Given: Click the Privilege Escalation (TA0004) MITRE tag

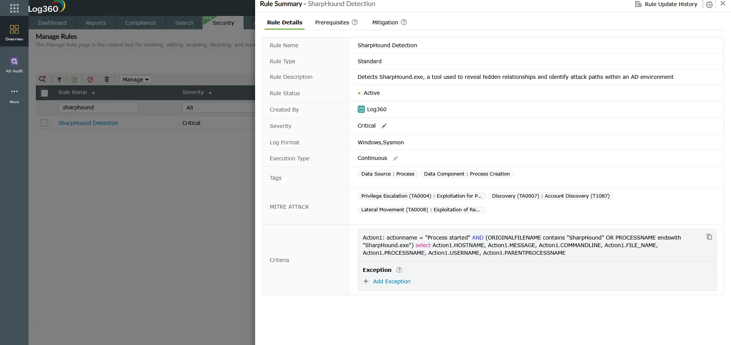Looking at the screenshot, I should (x=421, y=196).
